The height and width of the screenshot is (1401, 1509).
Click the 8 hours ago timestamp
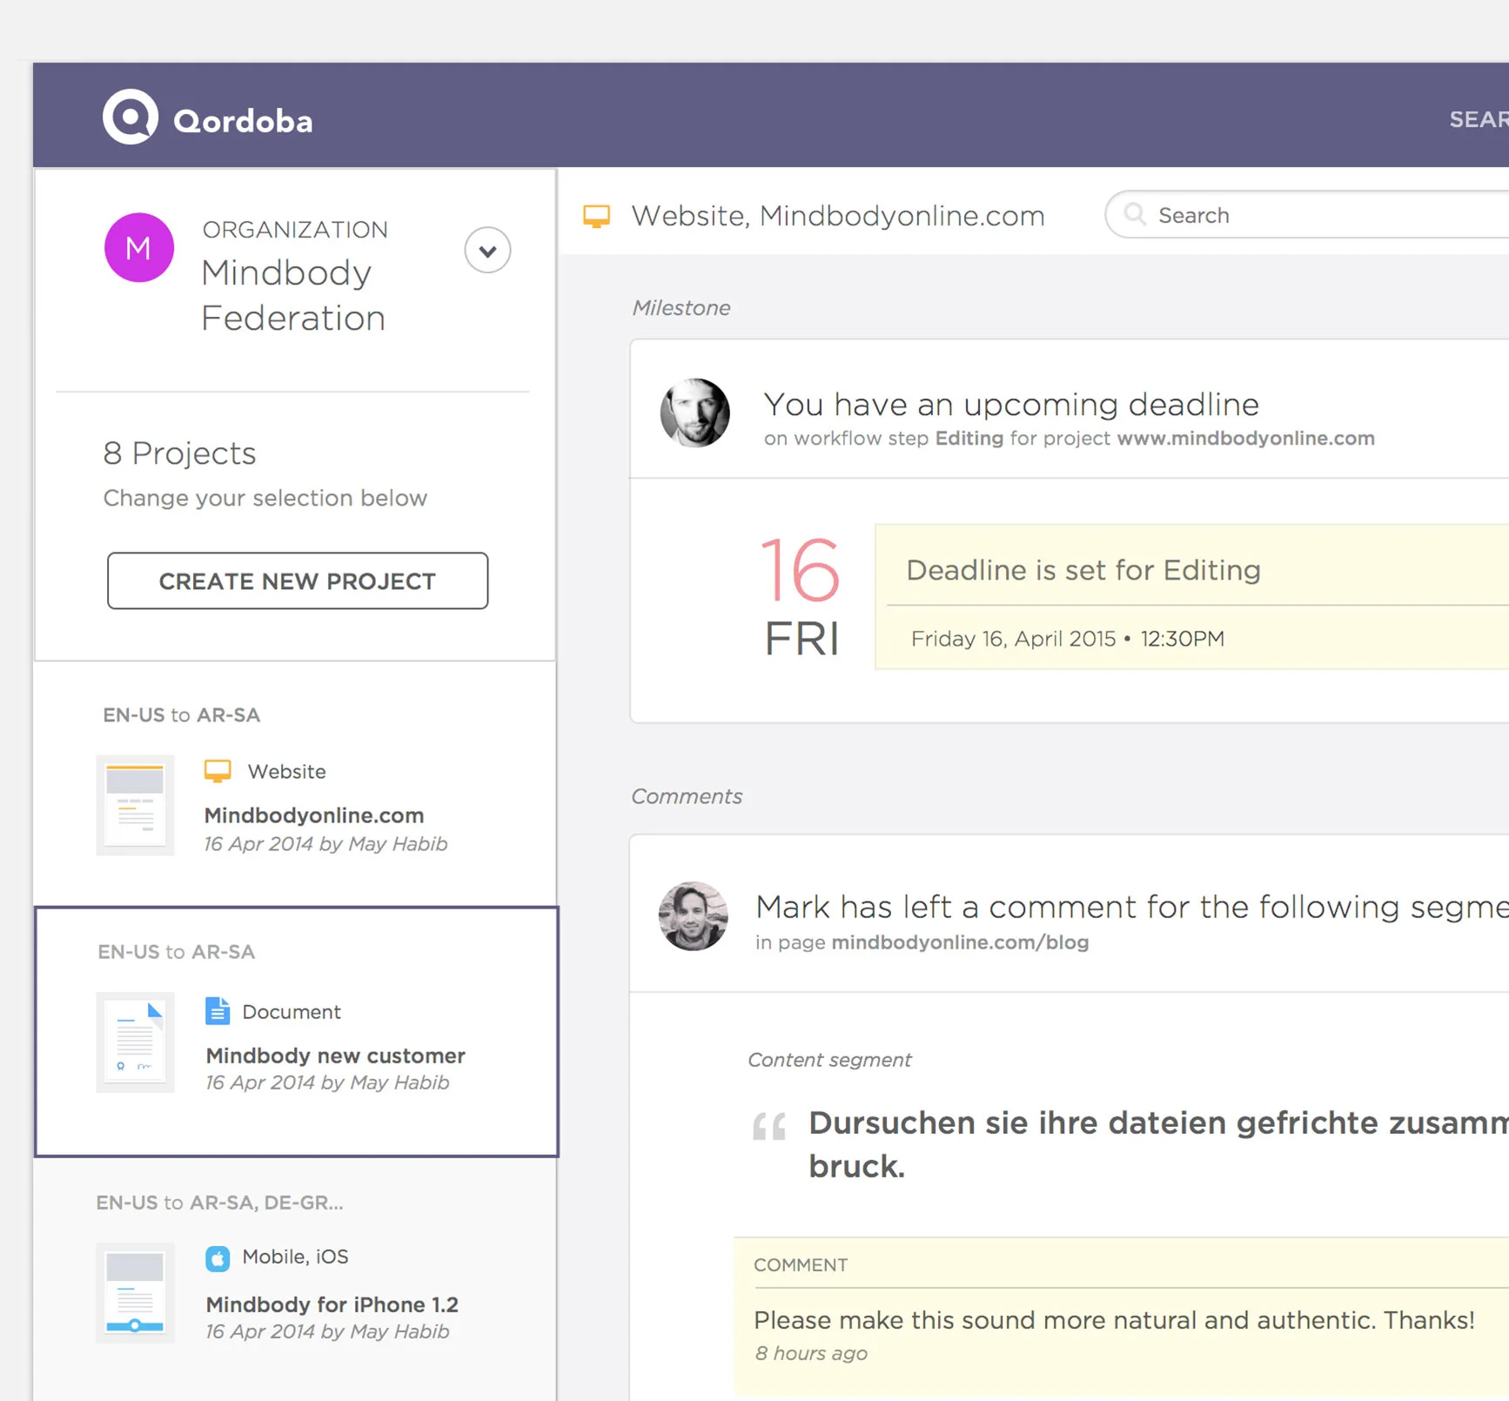coord(811,1353)
